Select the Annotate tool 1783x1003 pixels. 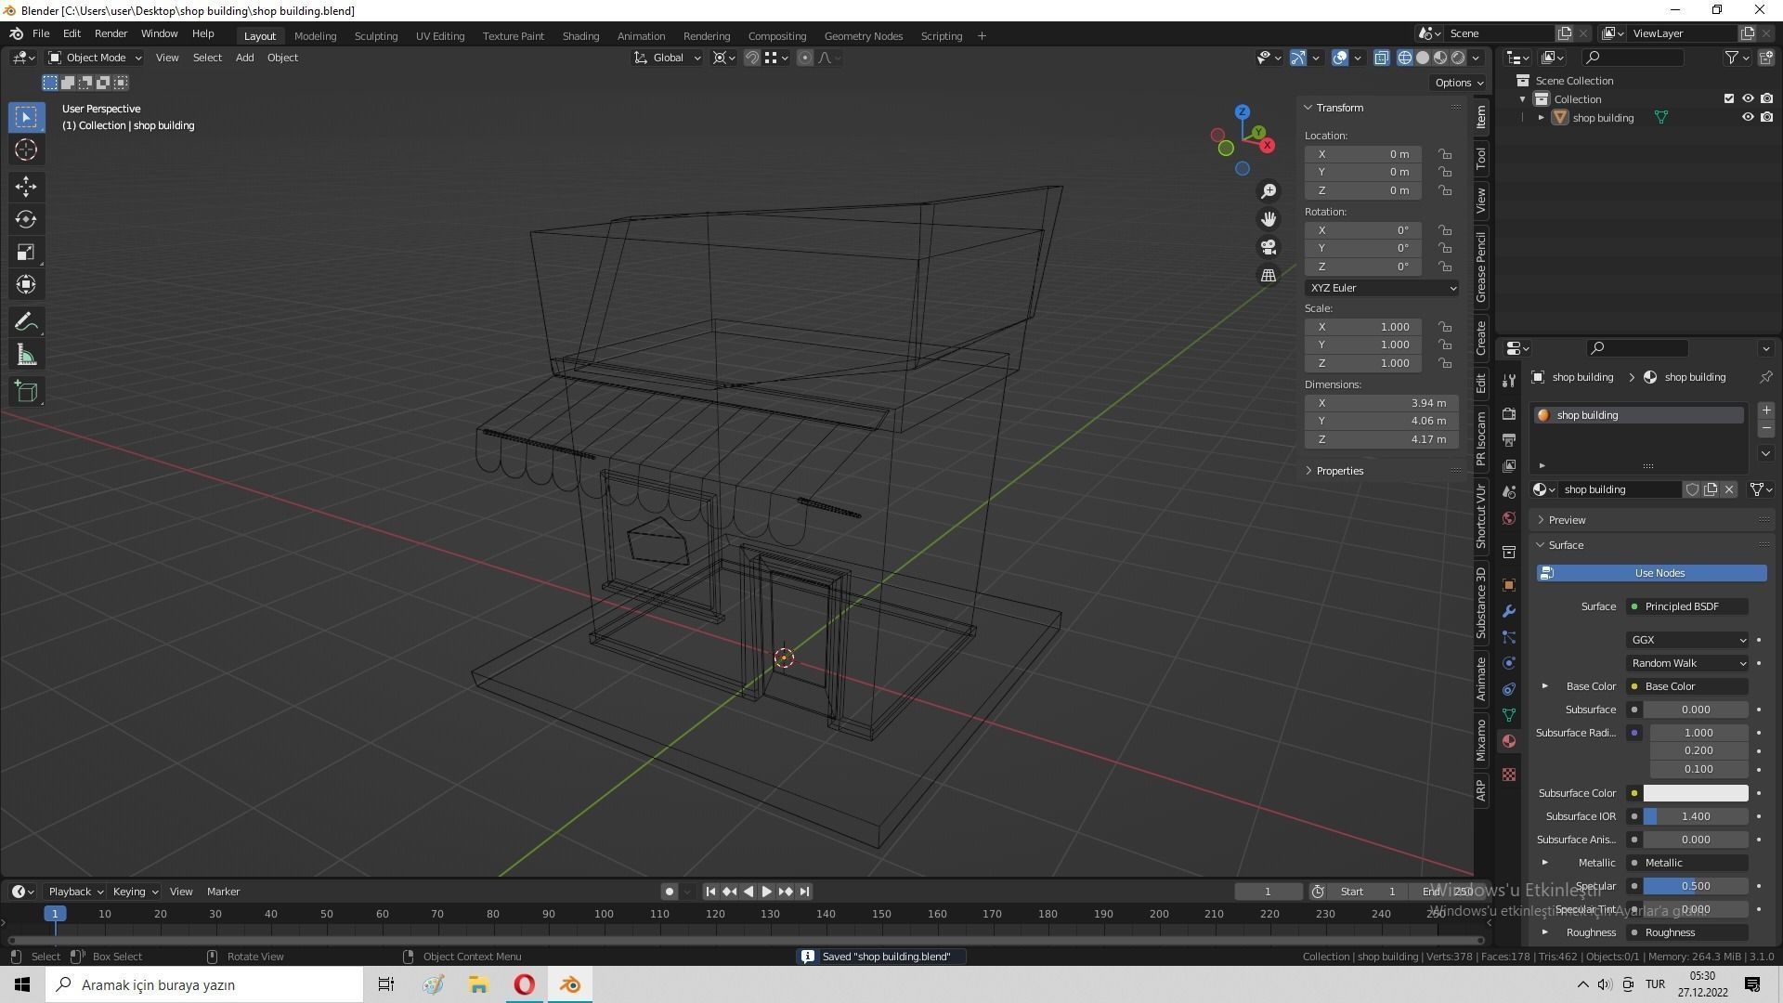click(x=26, y=322)
